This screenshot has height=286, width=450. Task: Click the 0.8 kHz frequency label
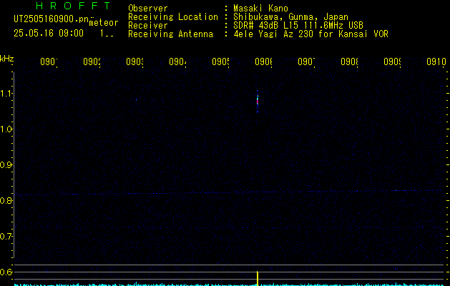click(x=6, y=200)
